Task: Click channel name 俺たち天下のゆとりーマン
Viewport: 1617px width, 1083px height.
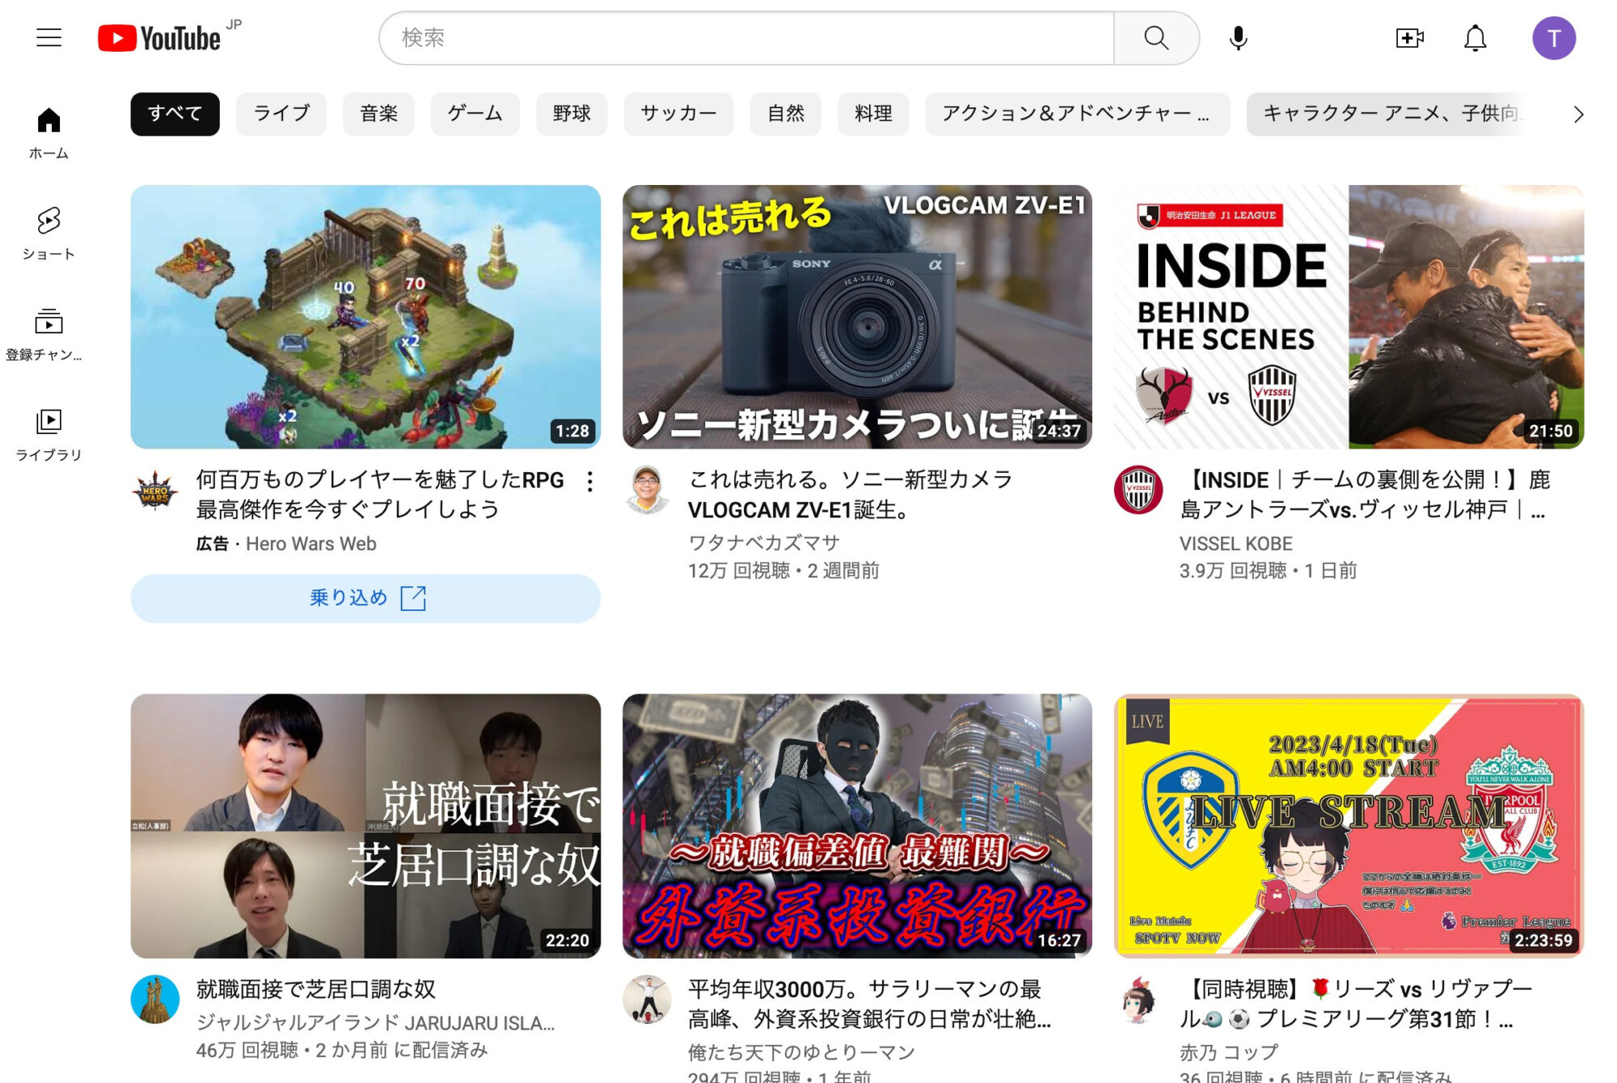Action: [x=801, y=1052]
